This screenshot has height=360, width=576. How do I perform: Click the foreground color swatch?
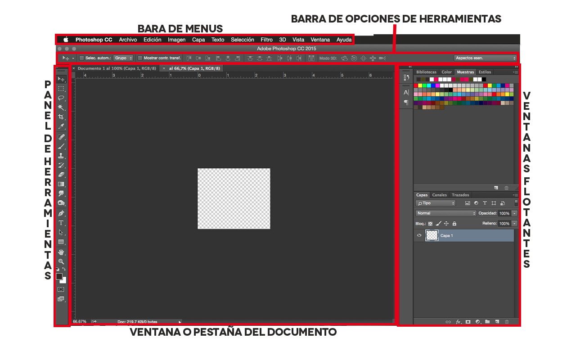coord(59,276)
